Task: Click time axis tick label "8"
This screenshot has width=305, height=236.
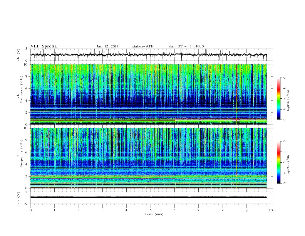Action: pyautogui.click(x=223, y=210)
